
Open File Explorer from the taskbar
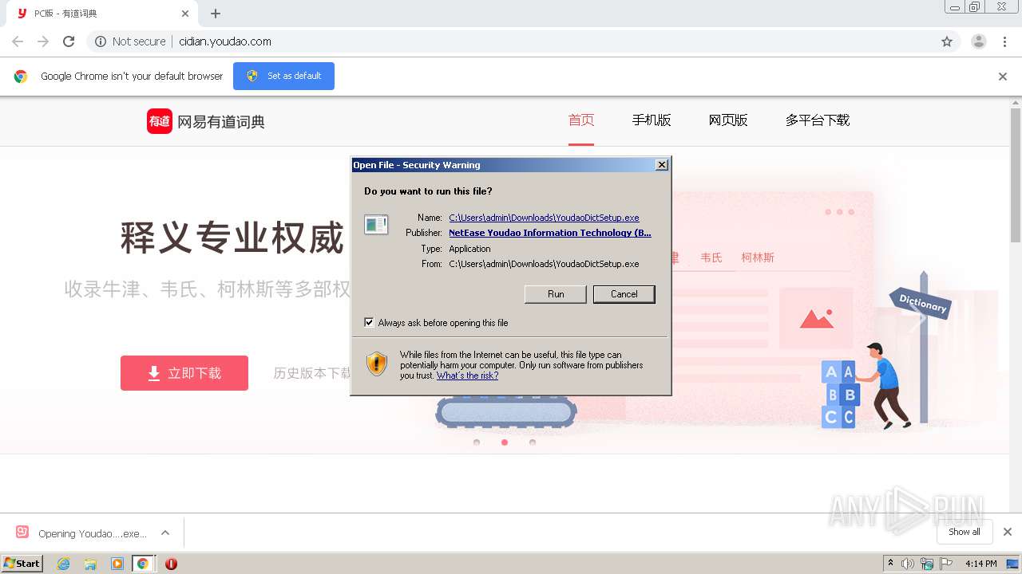pyautogui.click(x=90, y=564)
